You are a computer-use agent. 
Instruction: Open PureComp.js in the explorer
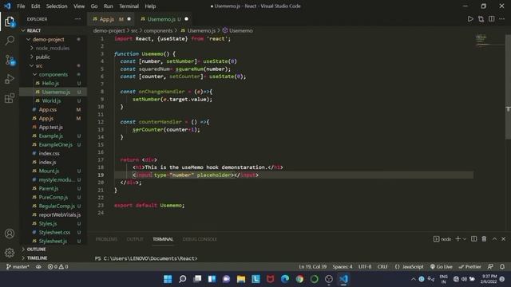coord(53,197)
